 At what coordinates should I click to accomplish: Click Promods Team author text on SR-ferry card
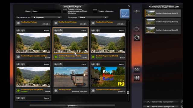80,91
